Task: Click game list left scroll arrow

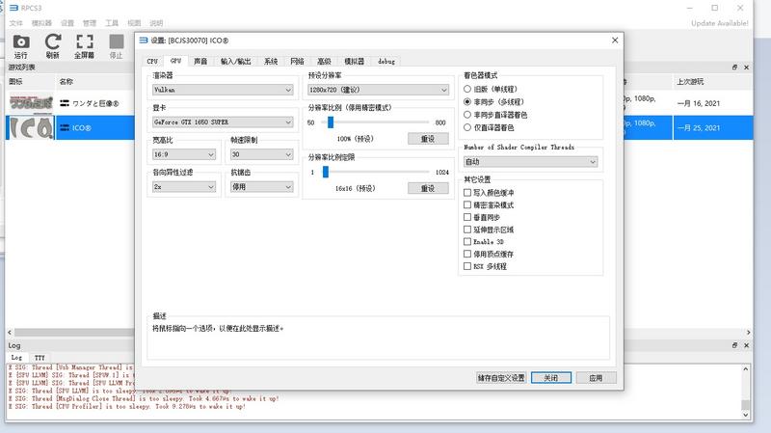Action: point(10,333)
